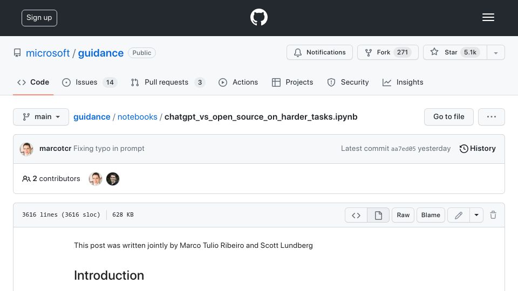Click the '628 KB' file size
Image resolution: width=518 pixels, height=291 pixels.
pyautogui.click(x=123, y=215)
